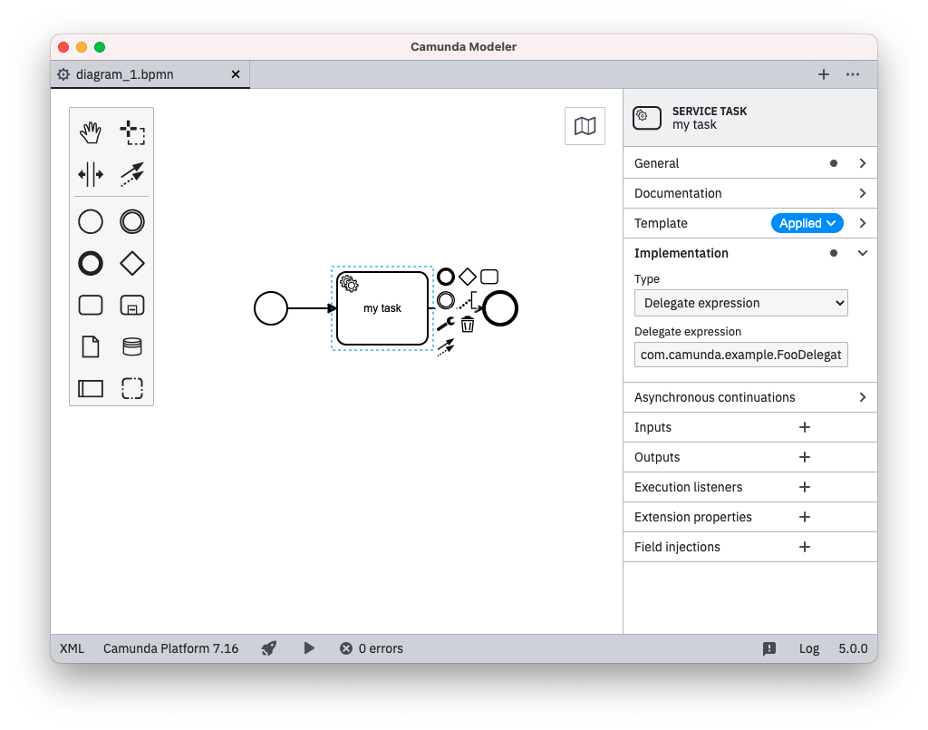Add a new Execution listener

(x=804, y=487)
